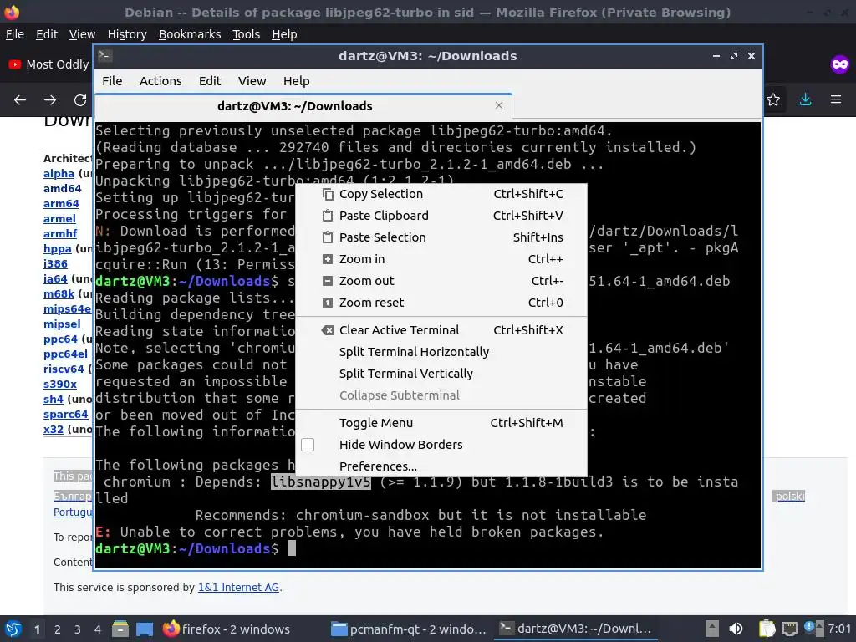Close the dartz@VM3 terminal tab
The width and height of the screenshot is (856, 642).
coord(498,105)
